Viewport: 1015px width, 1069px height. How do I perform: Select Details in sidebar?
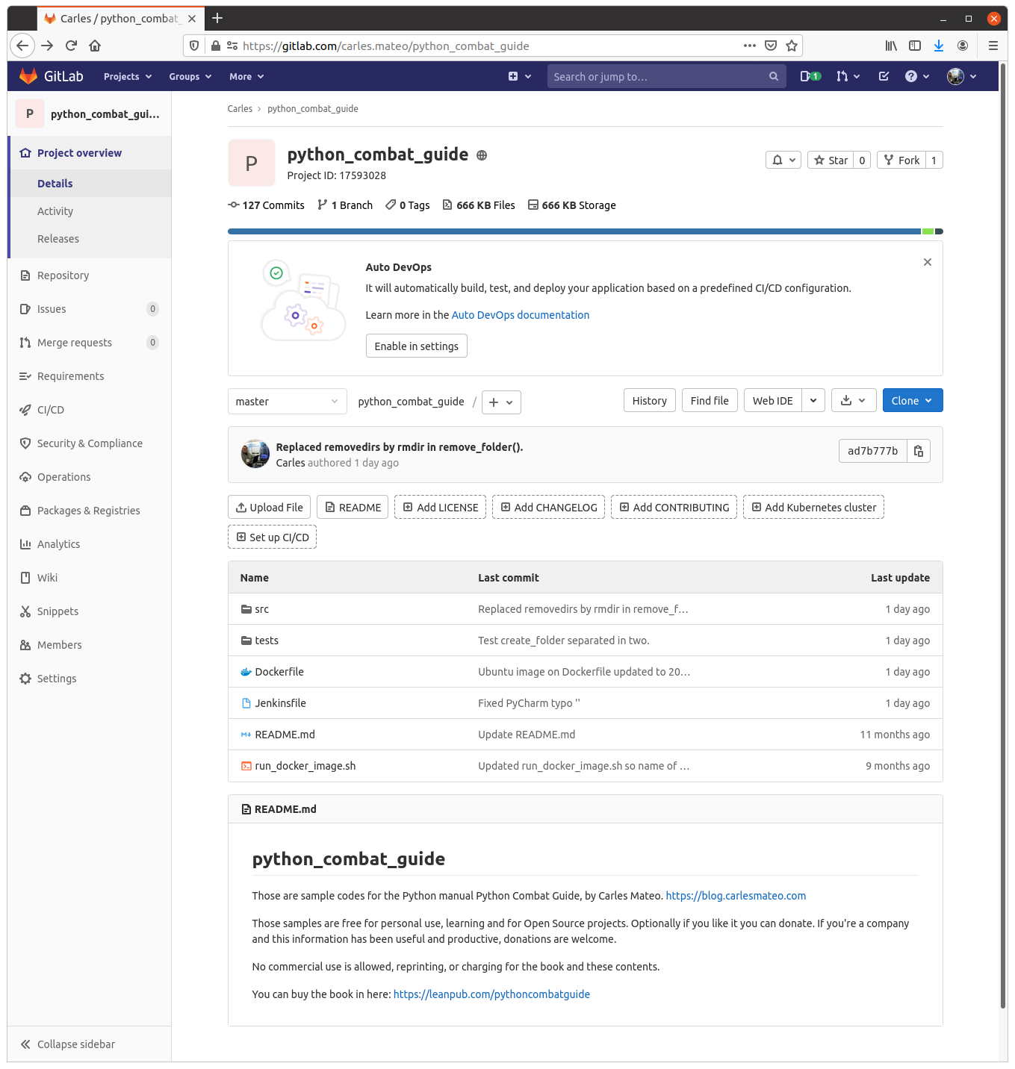[x=91, y=184]
